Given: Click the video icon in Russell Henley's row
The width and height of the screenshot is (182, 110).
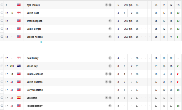Looking at the screenshot, I should [x=110, y=106].
